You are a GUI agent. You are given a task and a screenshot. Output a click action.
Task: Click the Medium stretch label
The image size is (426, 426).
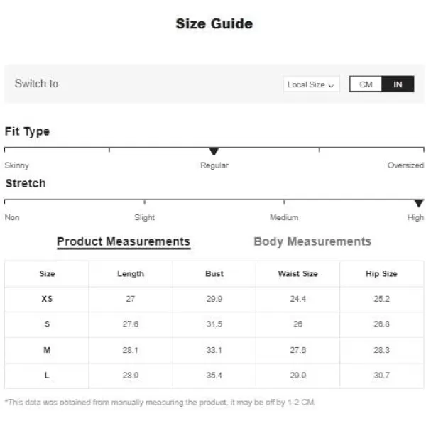pyautogui.click(x=284, y=217)
